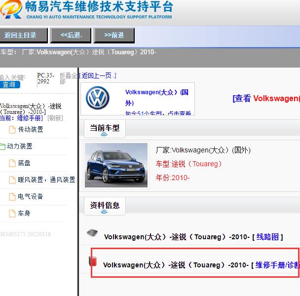Viewport: 300px width, 296px height.
Task: Click the Chang Yi platform logo icon
Action: pos(11,9)
